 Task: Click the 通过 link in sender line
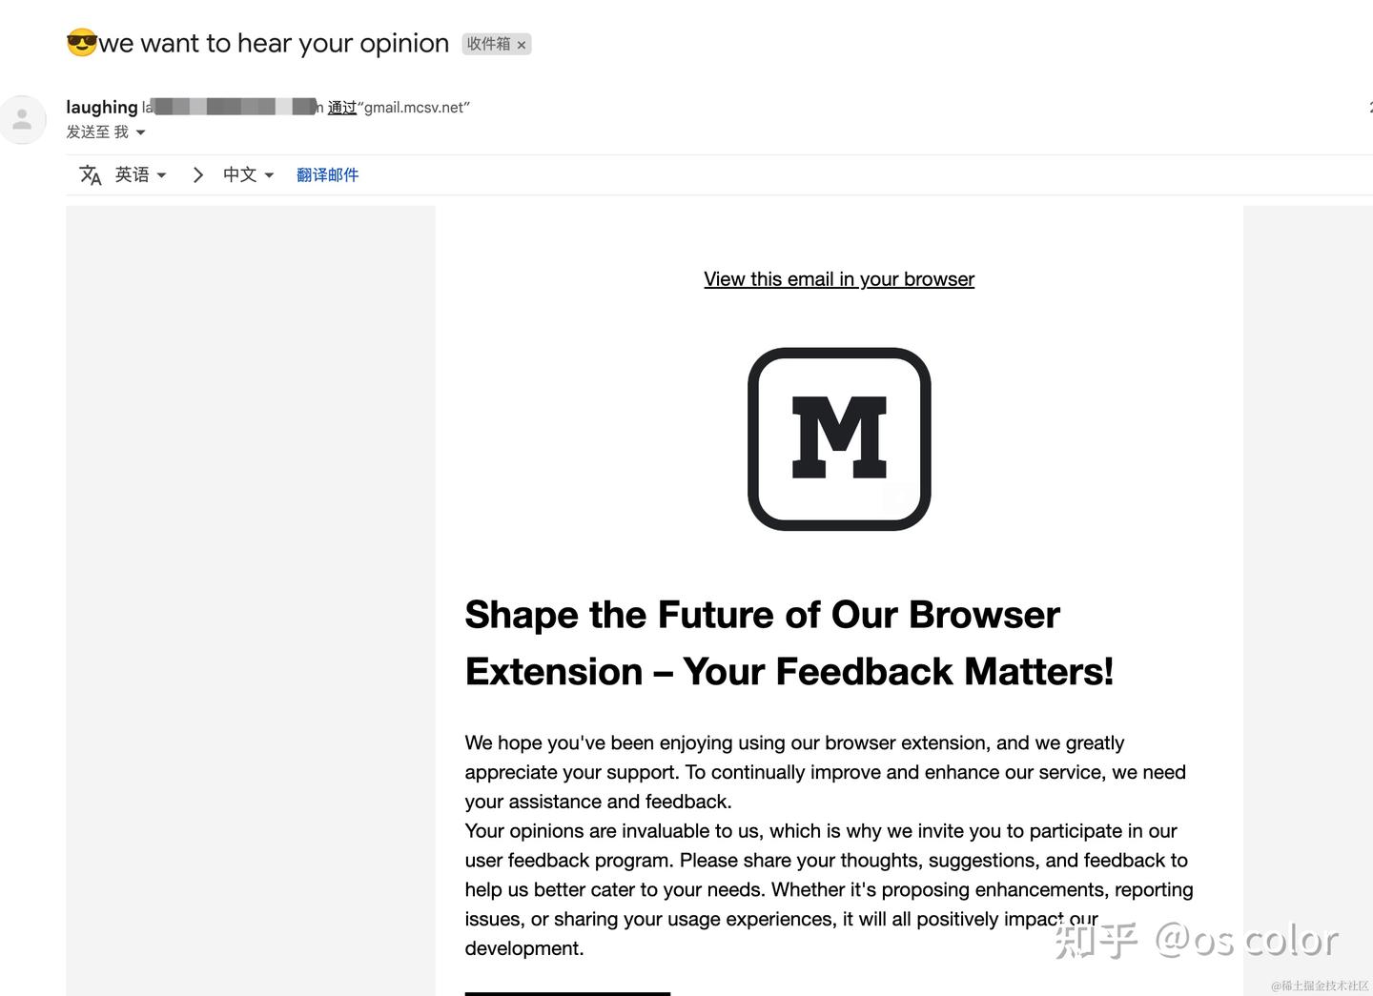click(x=341, y=108)
